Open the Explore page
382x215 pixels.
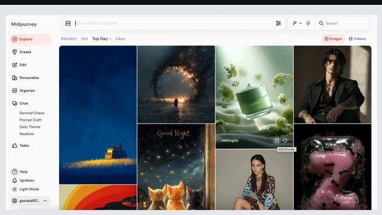click(30, 39)
